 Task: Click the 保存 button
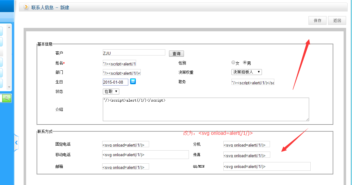[x=318, y=20]
